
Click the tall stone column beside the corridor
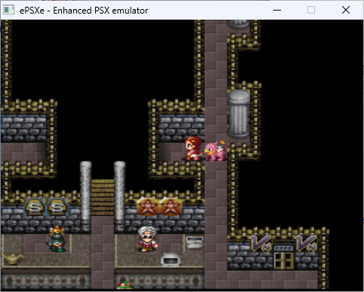click(x=239, y=113)
